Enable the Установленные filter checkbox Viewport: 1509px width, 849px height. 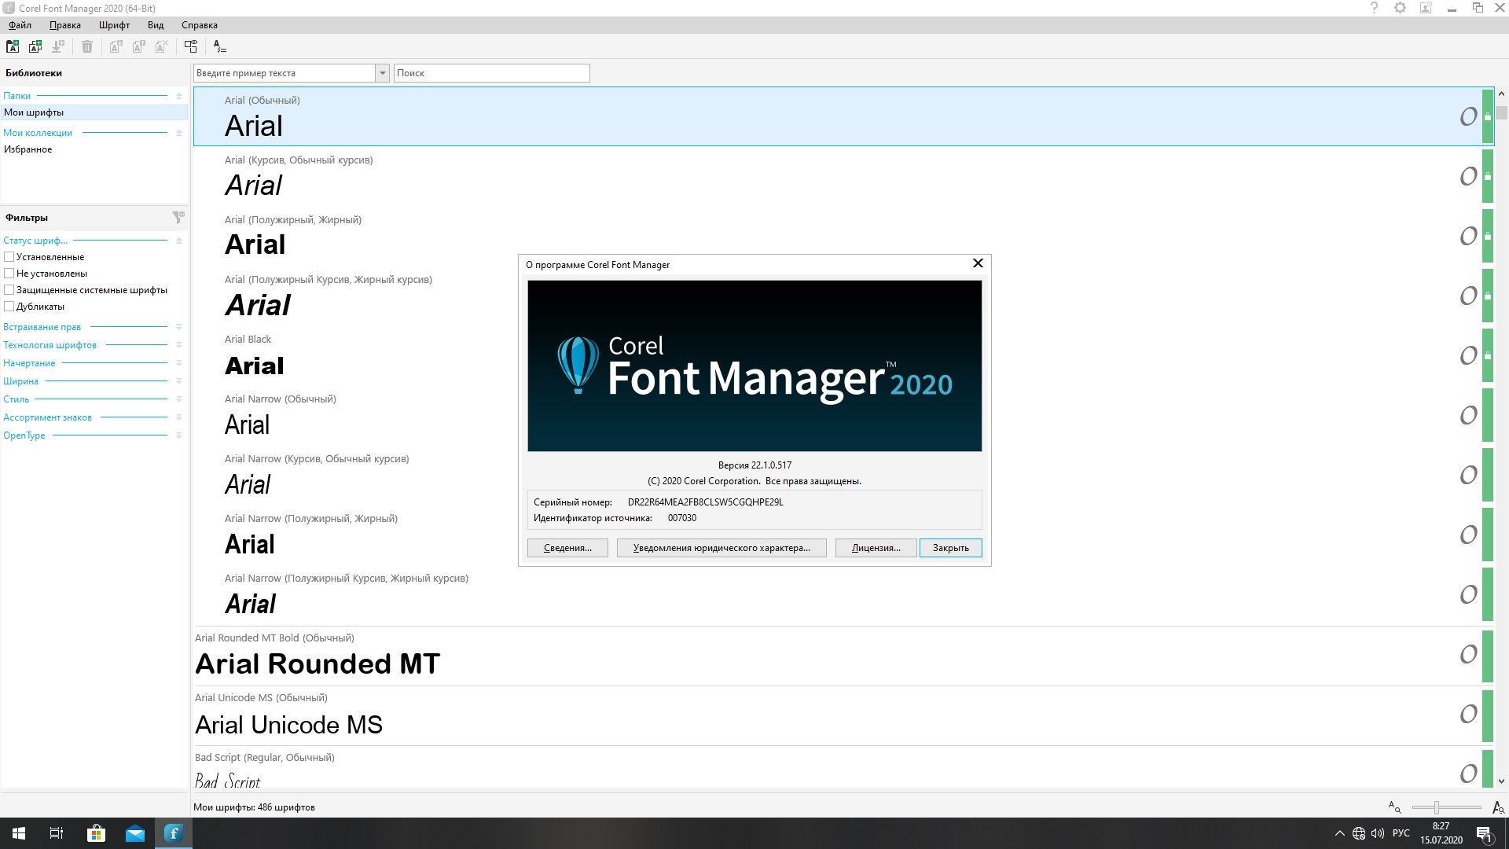tap(9, 257)
